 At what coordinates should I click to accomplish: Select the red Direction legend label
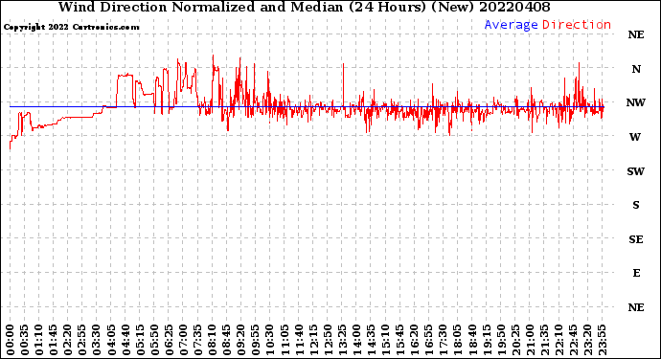[577, 25]
